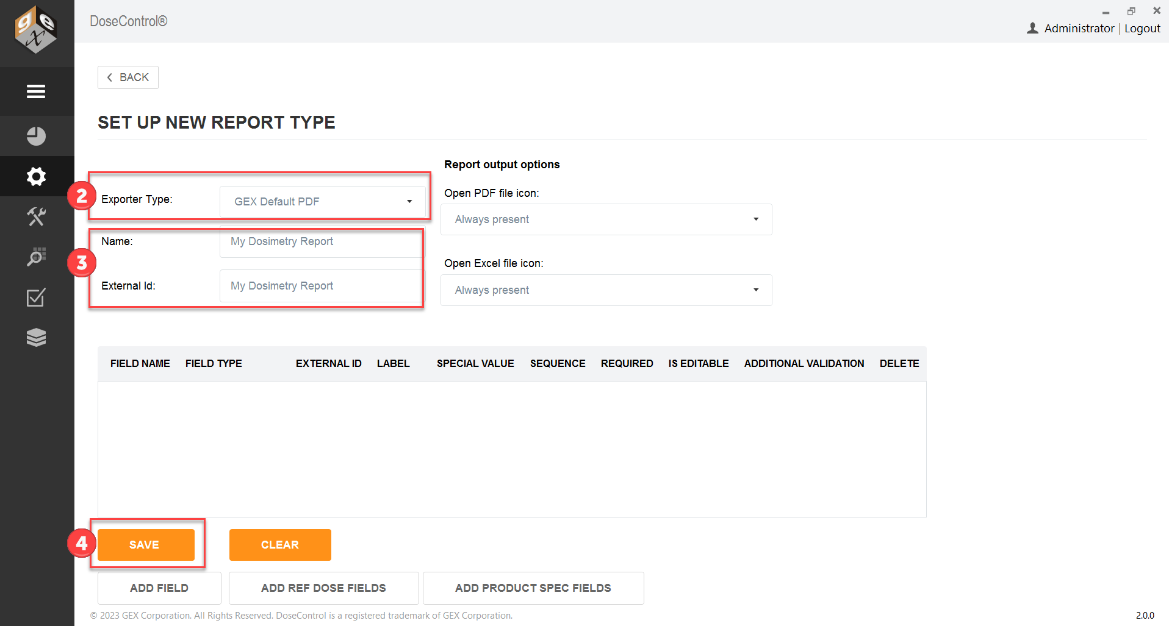Click the ADD FIELD button
This screenshot has height=626, width=1169.
point(159,588)
